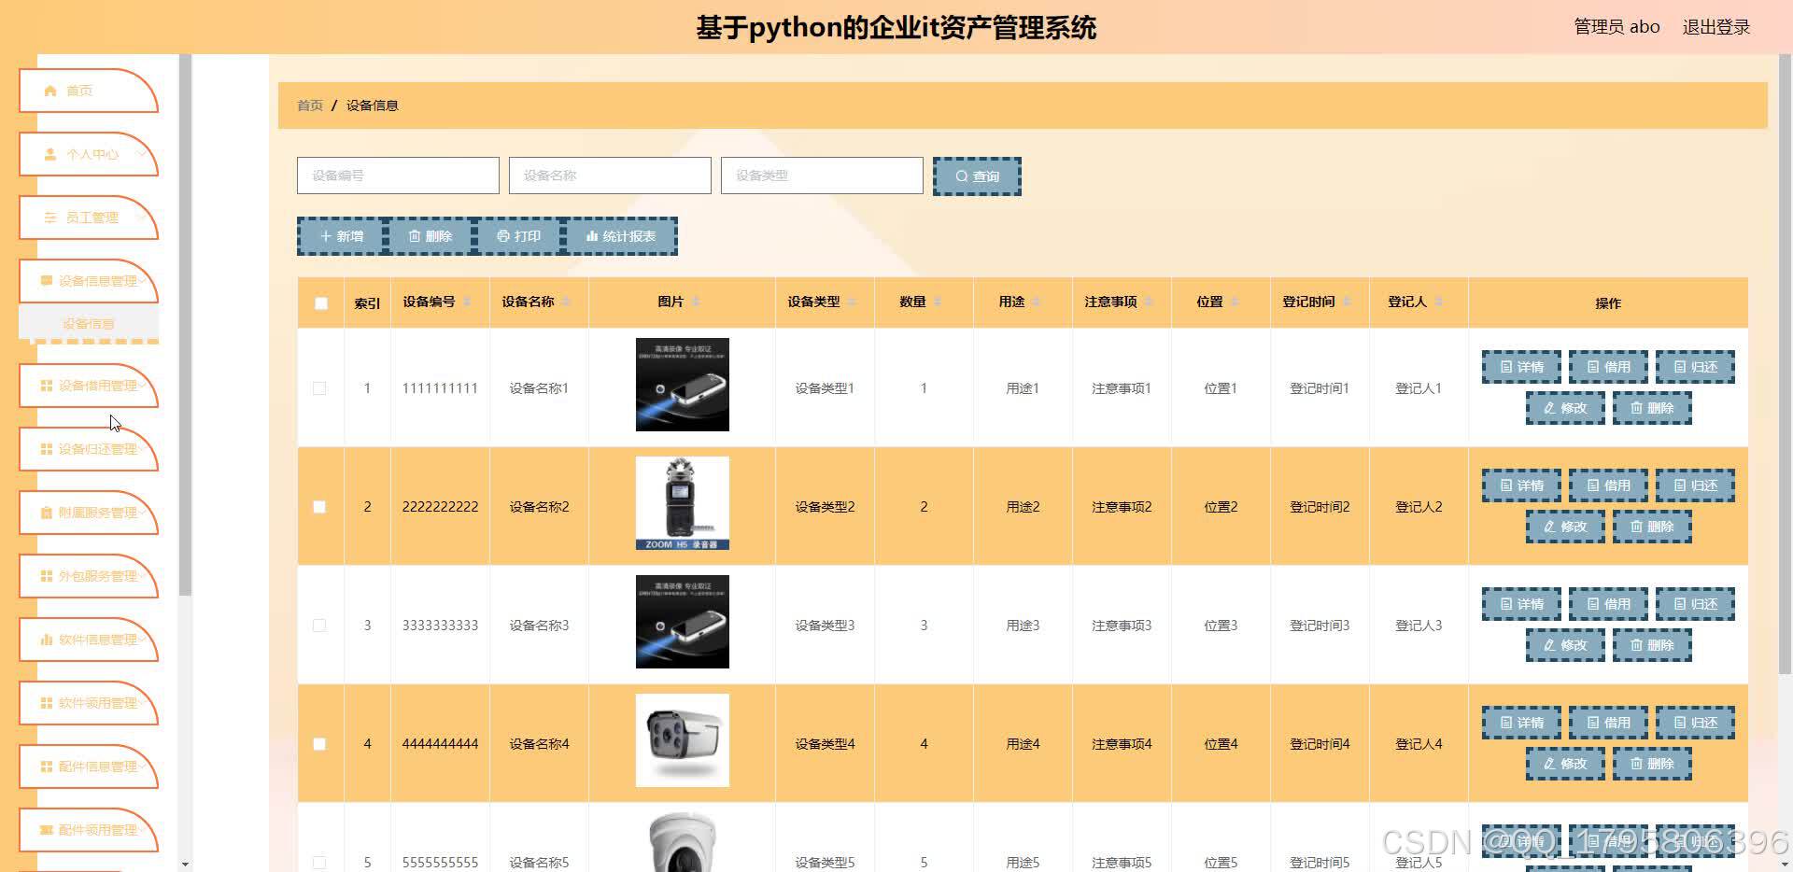Click the 首页 breadcrumb link
Viewport: 1793px width, 872px height.
(x=310, y=105)
